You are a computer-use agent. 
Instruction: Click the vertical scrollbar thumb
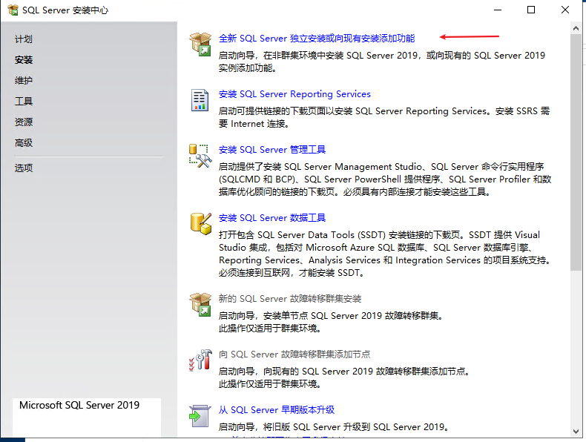(576, 152)
